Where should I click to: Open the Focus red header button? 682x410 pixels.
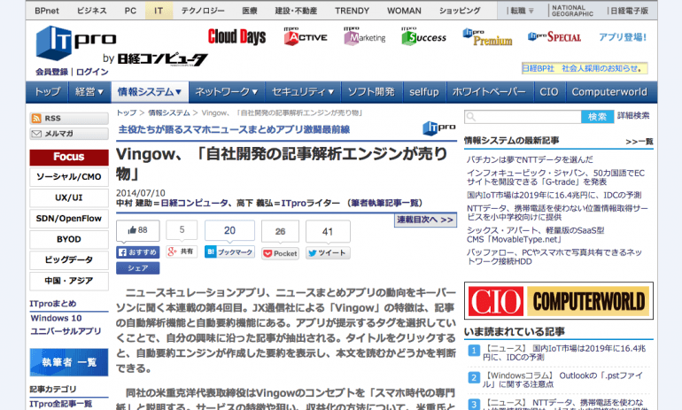point(69,157)
